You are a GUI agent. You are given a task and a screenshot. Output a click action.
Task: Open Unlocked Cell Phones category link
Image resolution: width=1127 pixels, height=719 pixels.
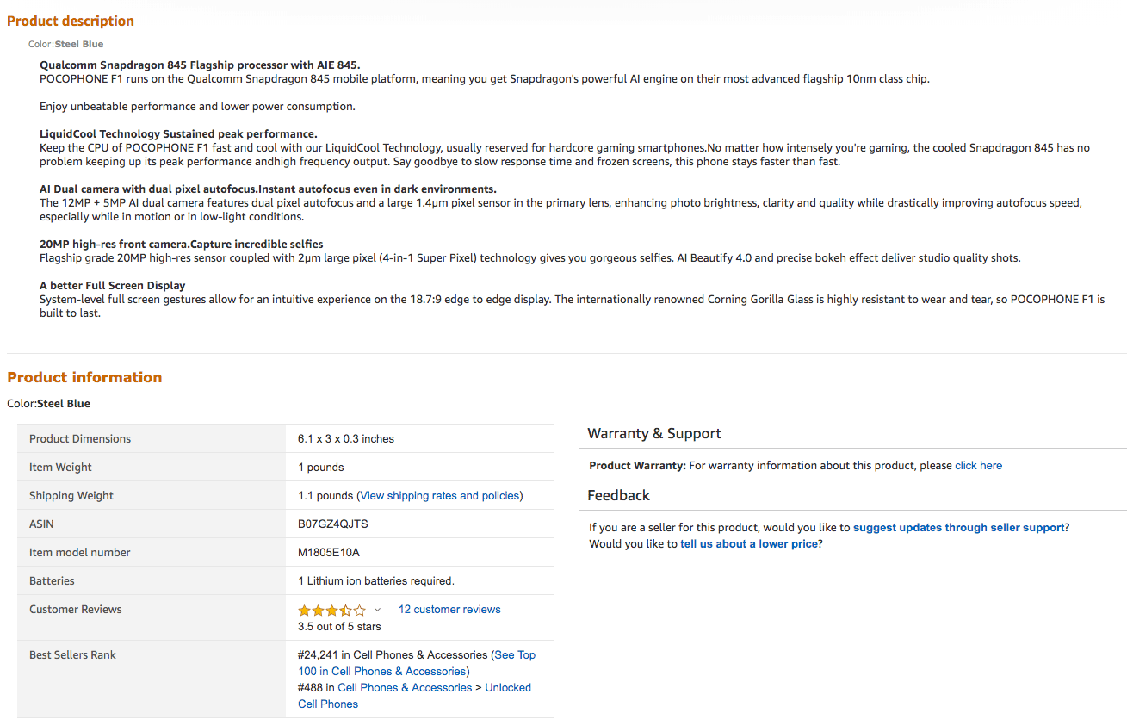(414, 696)
